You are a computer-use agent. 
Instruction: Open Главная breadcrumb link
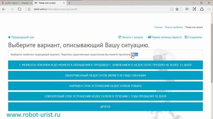tap(158, 27)
